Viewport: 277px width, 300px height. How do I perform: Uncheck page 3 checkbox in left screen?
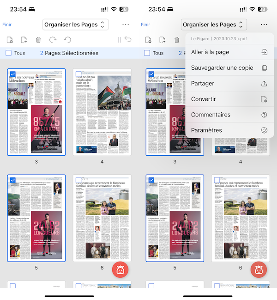tap(13, 74)
